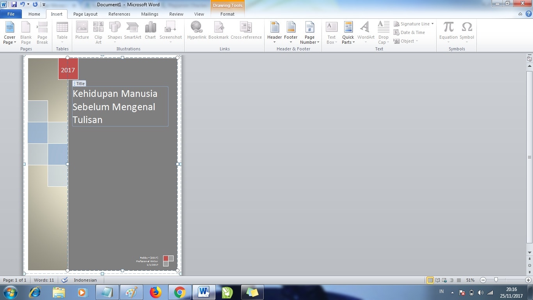533x300 pixels.
Task: Open the Drawing Tools Format tab
Action: (227, 14)
